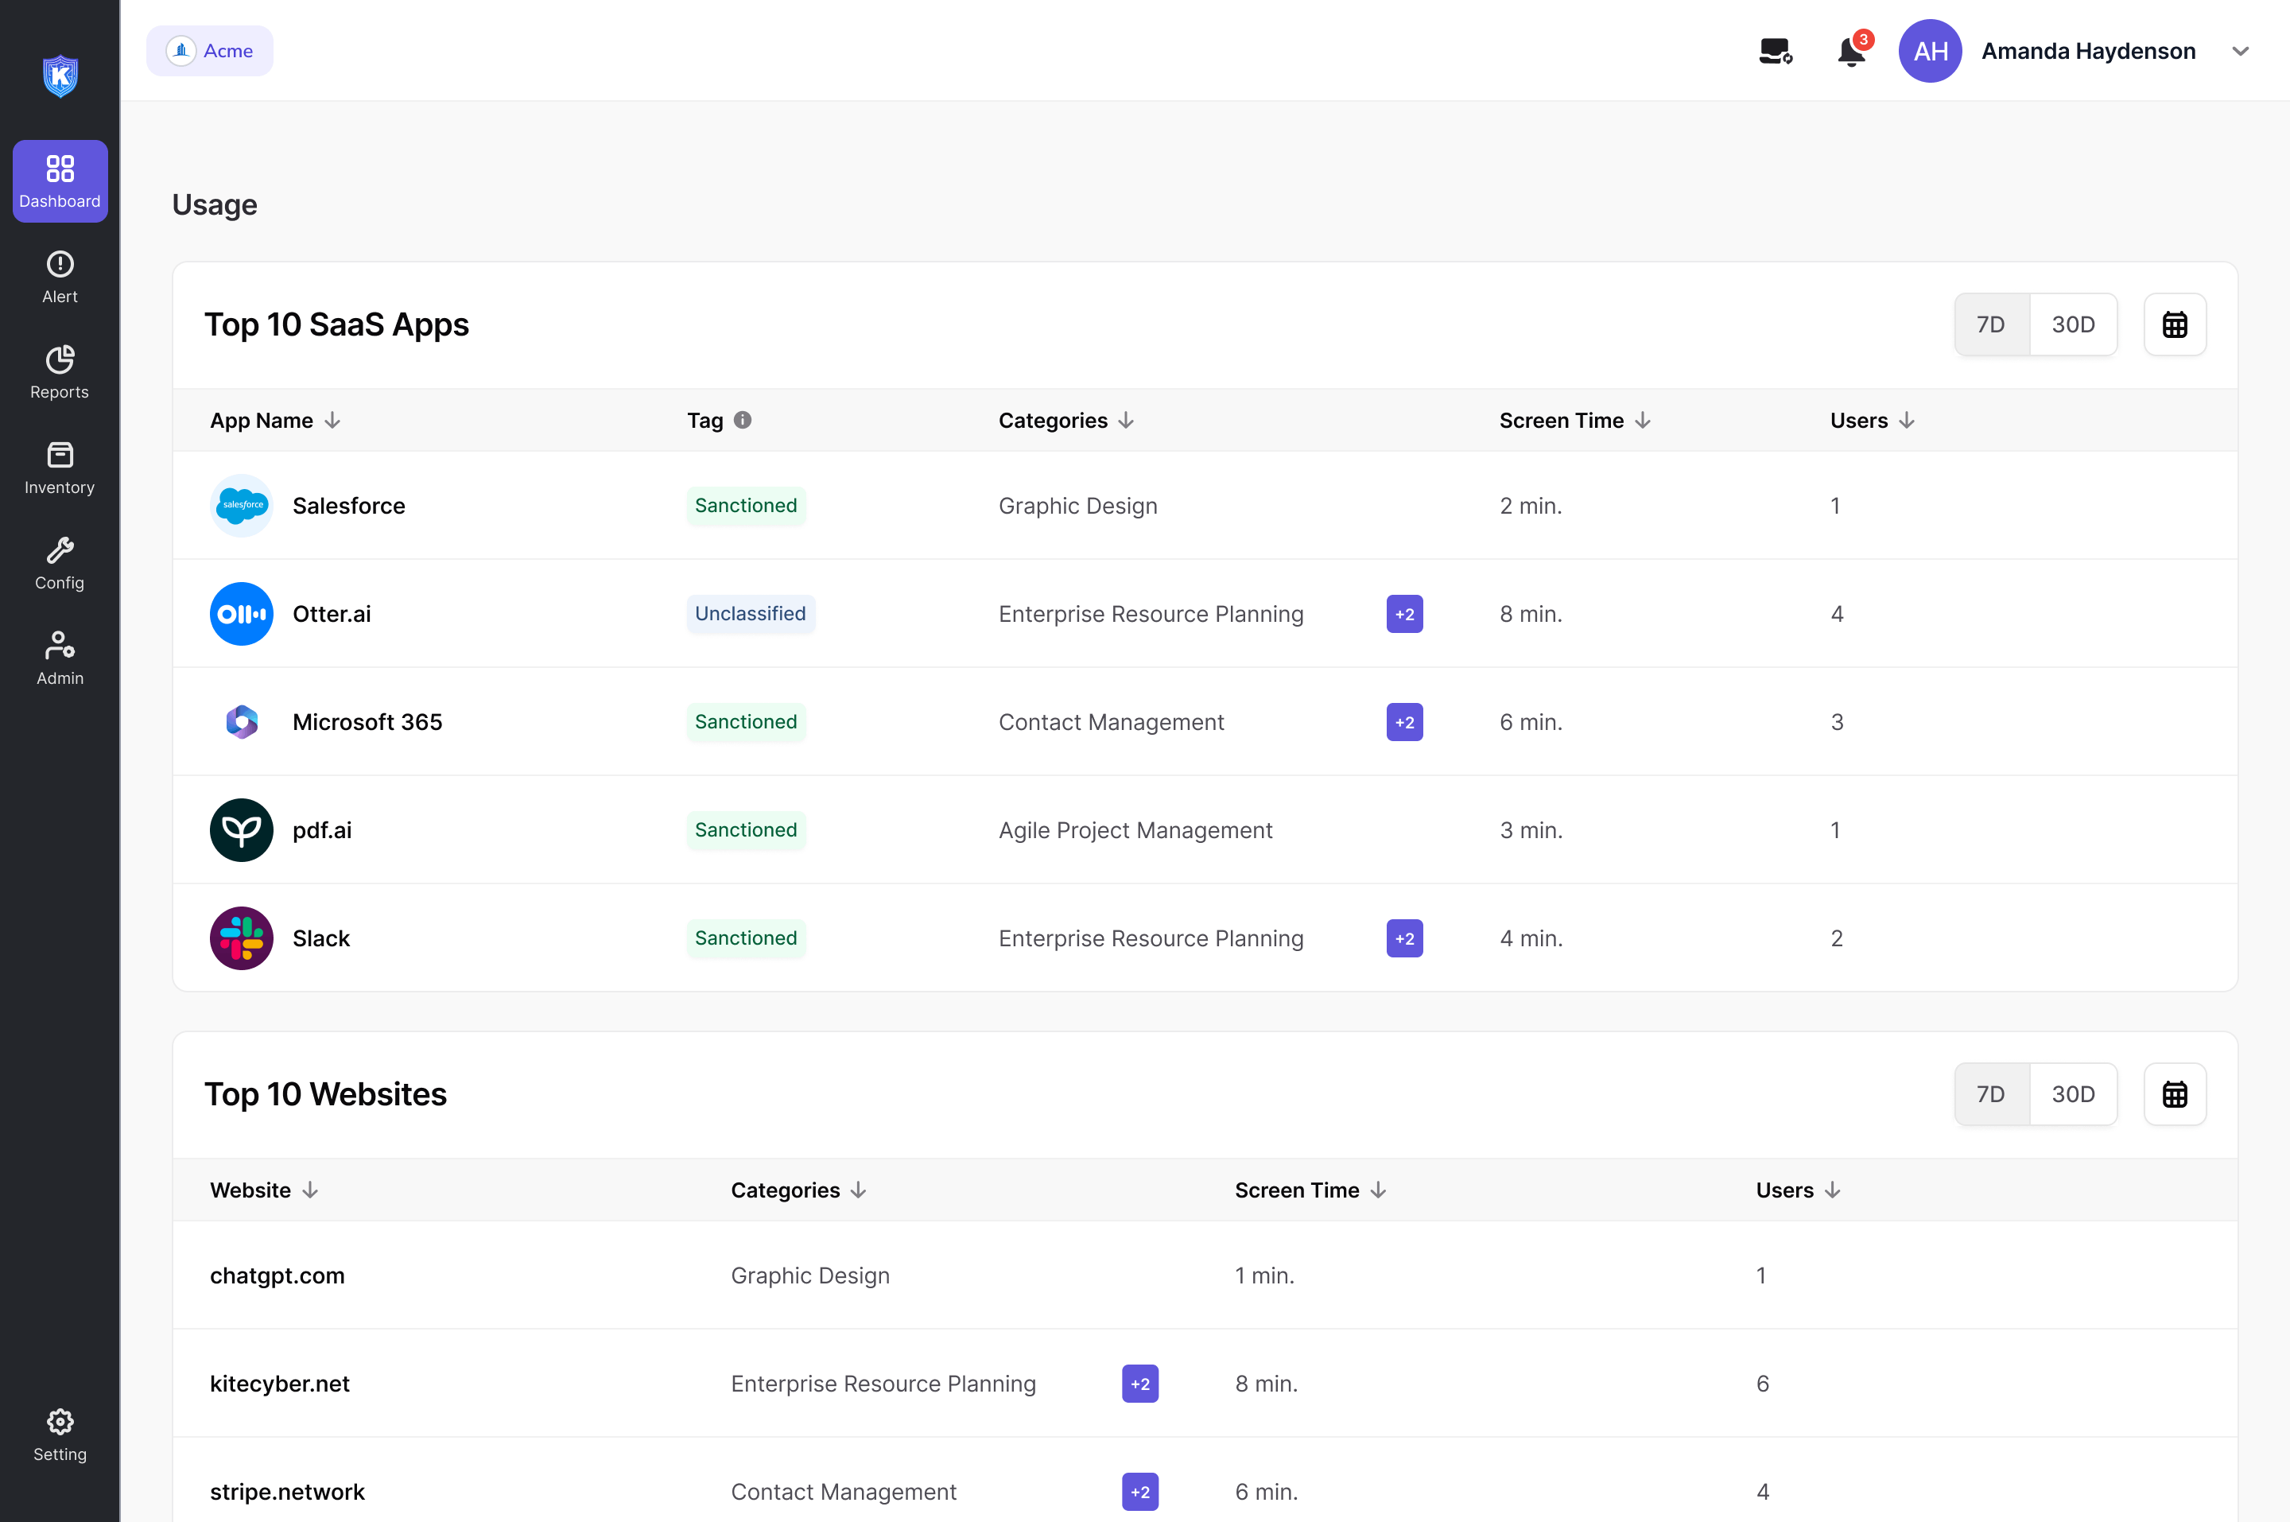Screen dimensions: 2290x1522
Task: Expand the Amanda Haydenson user menu
Action: [x=2241, y=52]
